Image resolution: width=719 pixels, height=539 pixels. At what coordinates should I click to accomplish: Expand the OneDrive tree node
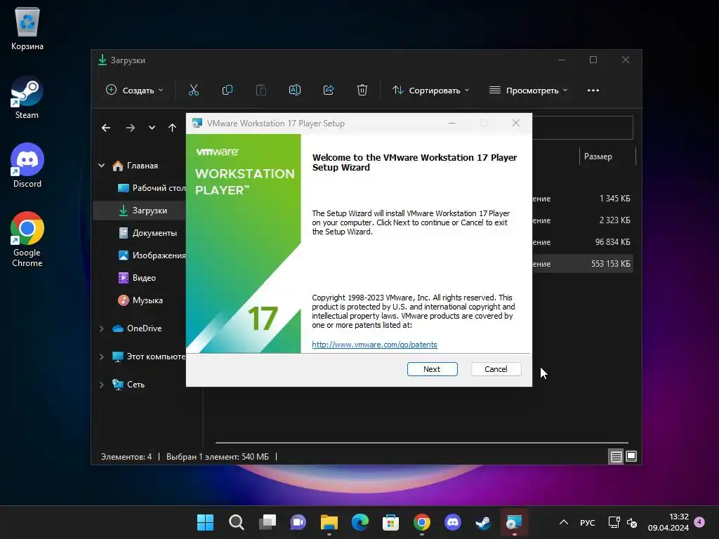[101, 328]
